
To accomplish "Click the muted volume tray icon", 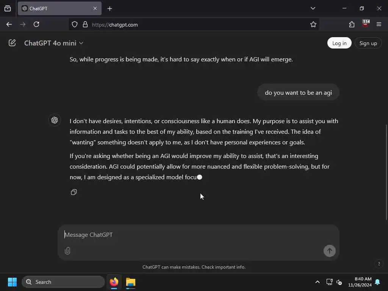I will coord(339,282).
